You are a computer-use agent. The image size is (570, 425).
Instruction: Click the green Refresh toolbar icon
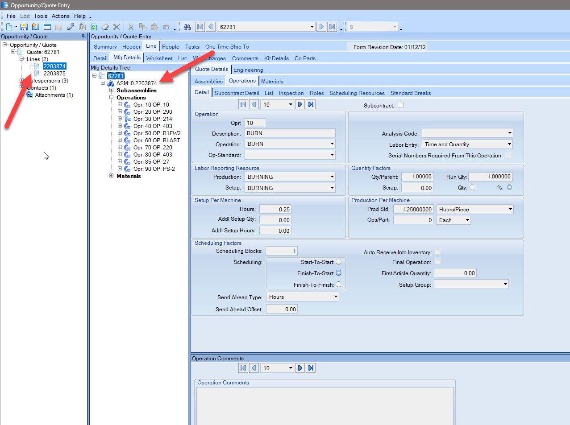[x=94, y=27]
